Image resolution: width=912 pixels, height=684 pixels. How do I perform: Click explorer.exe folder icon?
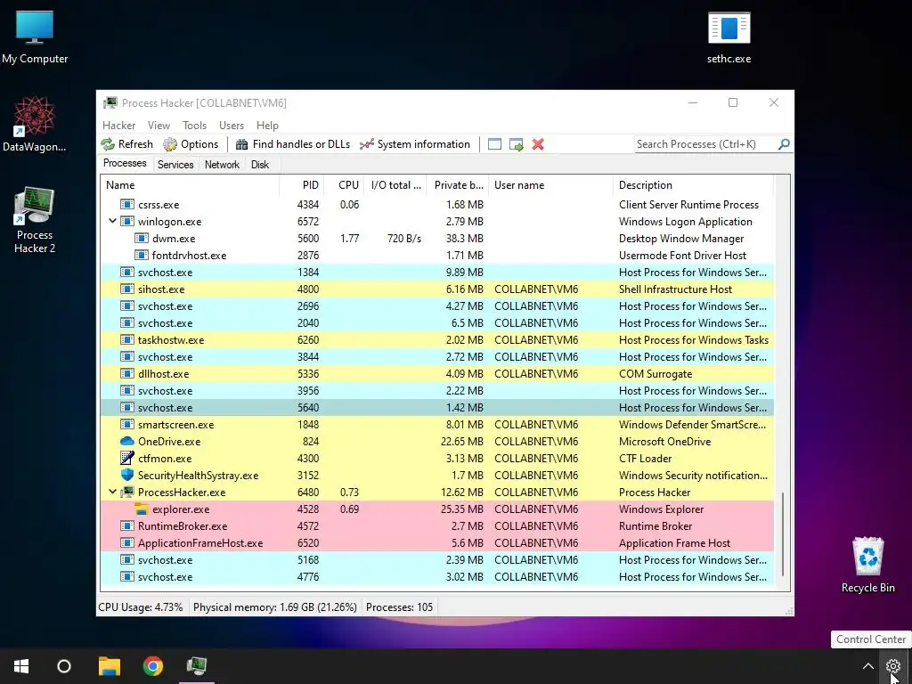(142, 509)
